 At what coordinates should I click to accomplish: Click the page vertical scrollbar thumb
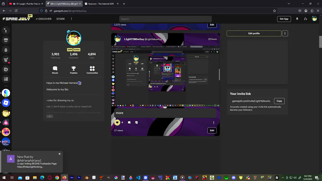click(320, 42)
